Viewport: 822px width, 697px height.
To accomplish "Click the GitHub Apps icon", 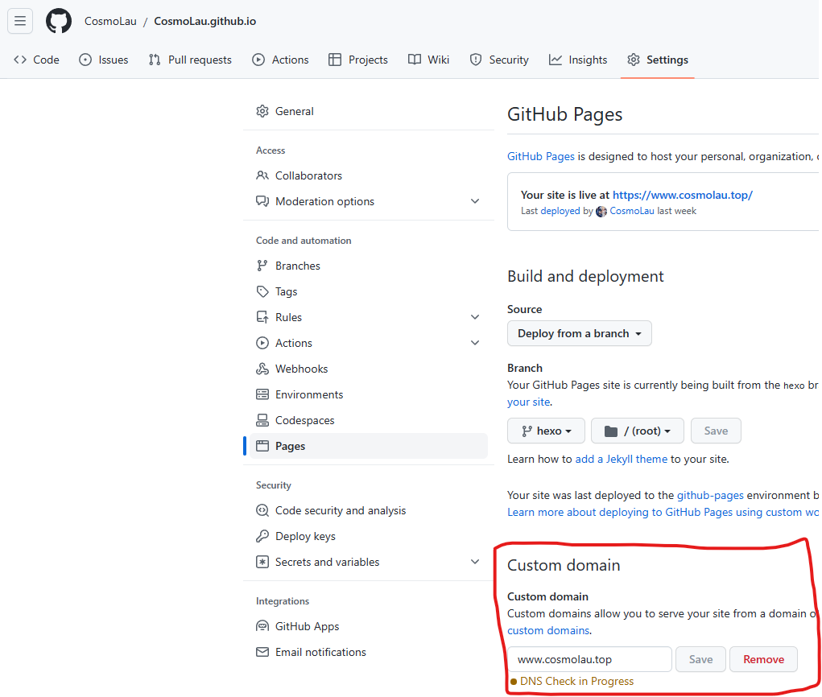I will point(262,626).
